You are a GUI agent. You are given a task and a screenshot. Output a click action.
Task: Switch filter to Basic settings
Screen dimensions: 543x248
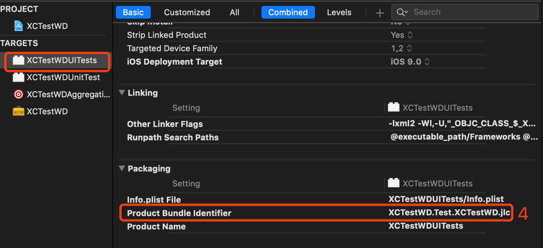133,12
